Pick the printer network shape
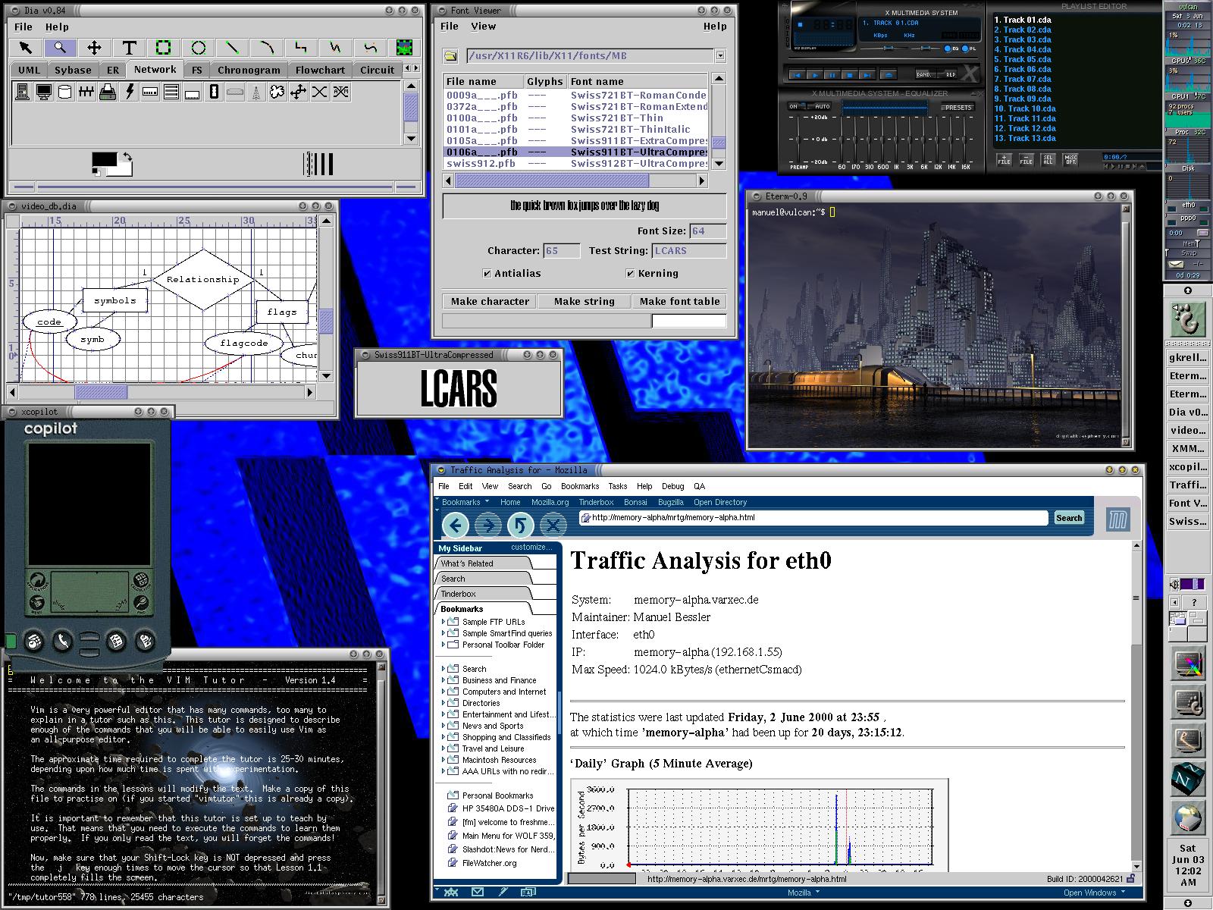Viewport: 1213px width, 910px height. click(108, 93)
